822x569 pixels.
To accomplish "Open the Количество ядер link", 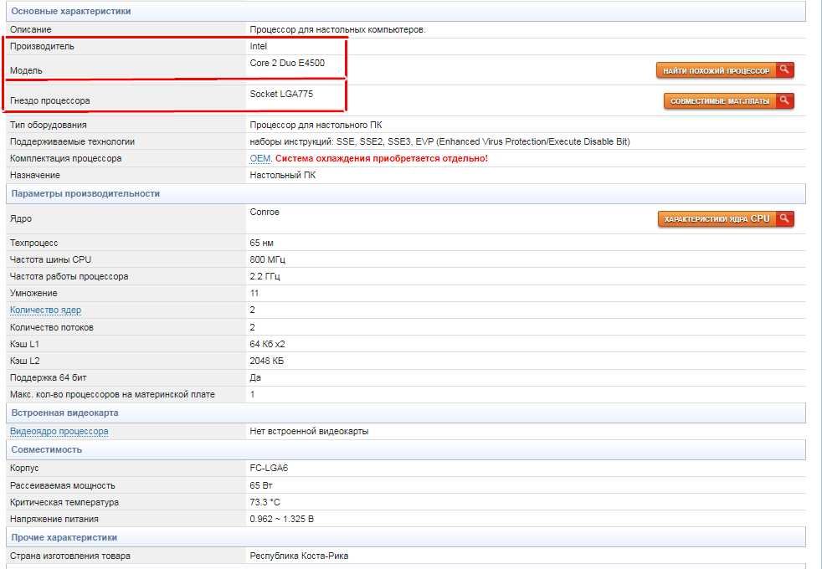I will (45, 310).
